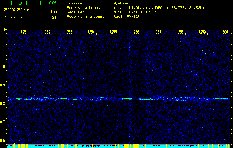Select the 0.6 frequency axis label
The height and width of the screenshot is (148, 233).
(3, 141)
